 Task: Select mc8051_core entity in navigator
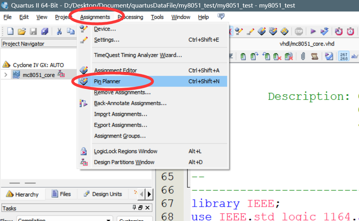point(39,75)
